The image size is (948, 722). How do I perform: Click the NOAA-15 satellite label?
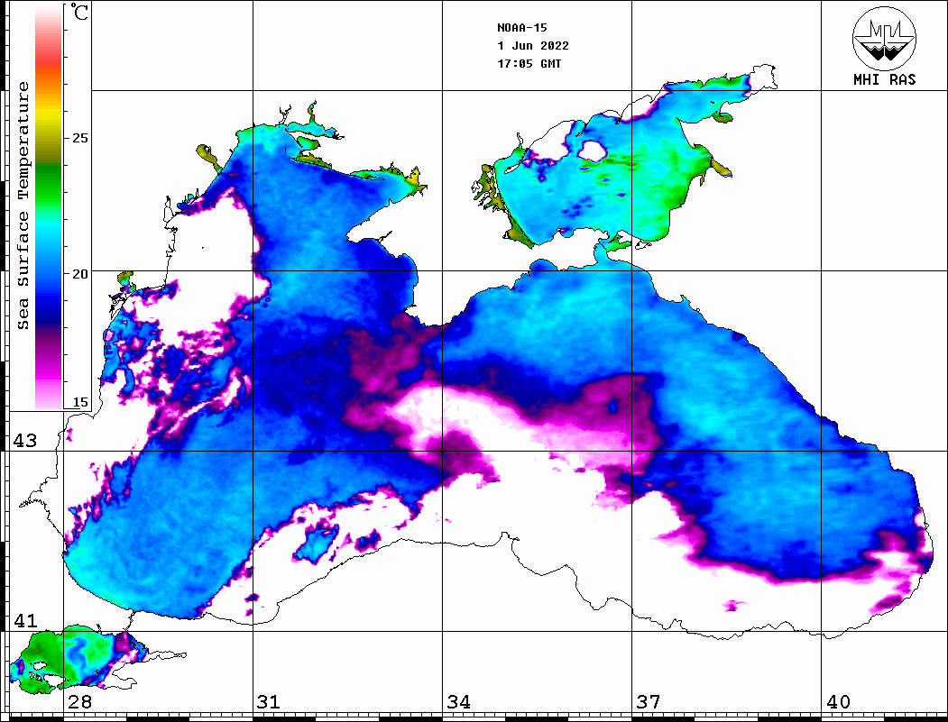(521, 28)
